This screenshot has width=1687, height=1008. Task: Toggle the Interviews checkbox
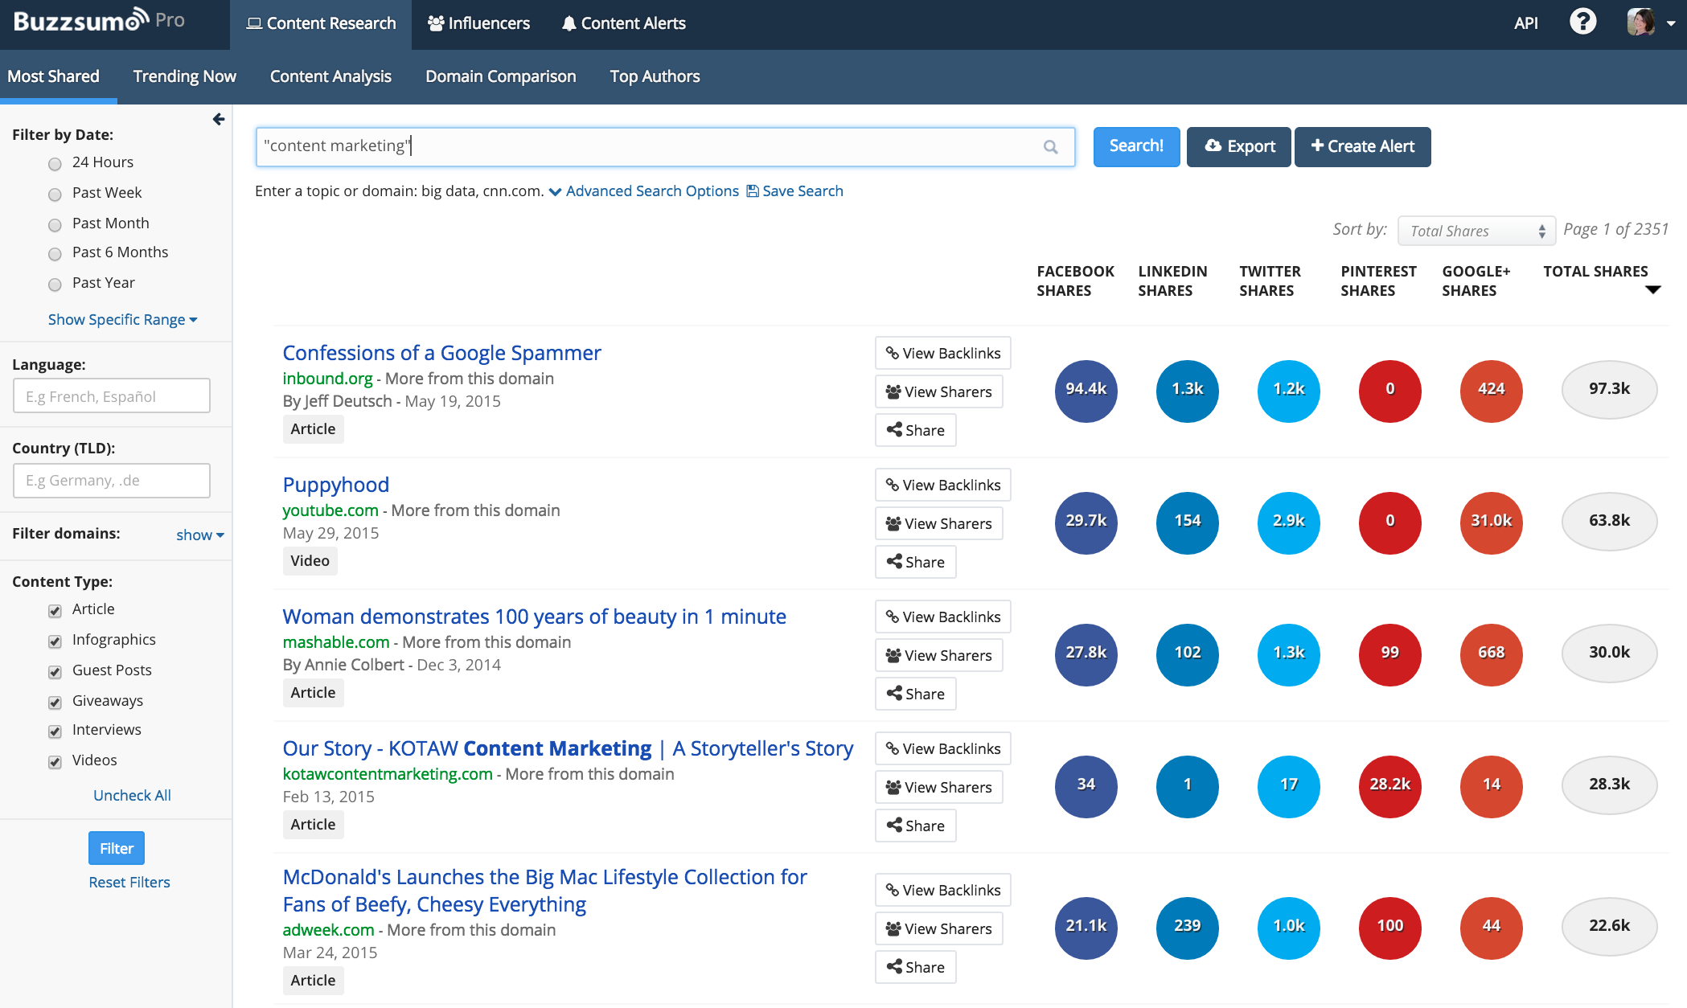click(55, 731)
